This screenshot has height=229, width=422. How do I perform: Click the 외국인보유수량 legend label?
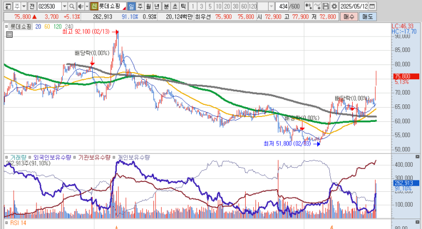(52, 157)
